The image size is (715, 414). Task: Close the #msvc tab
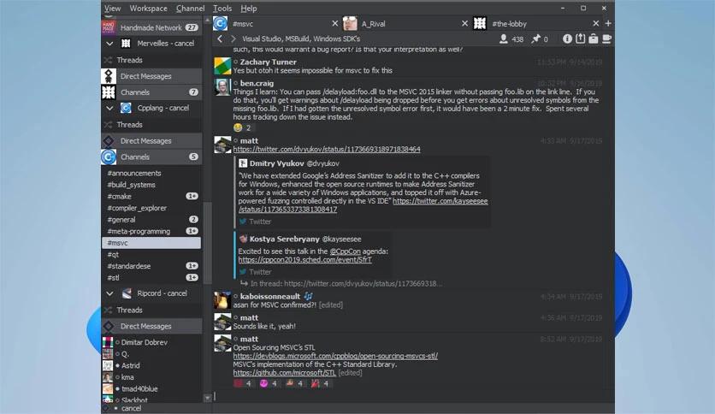coord(334,23)
